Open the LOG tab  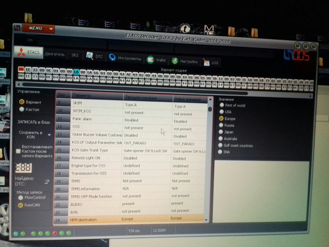[211, 62]
